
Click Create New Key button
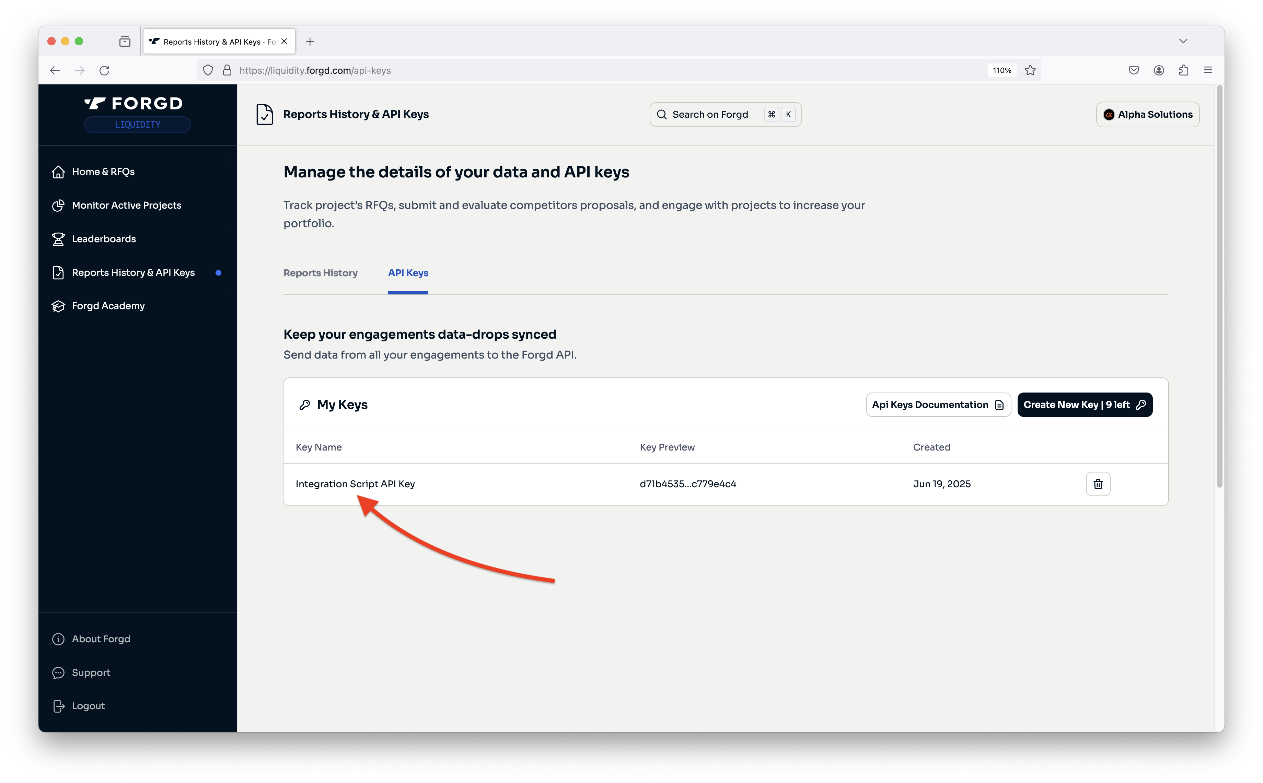[x=1084, y=405]
